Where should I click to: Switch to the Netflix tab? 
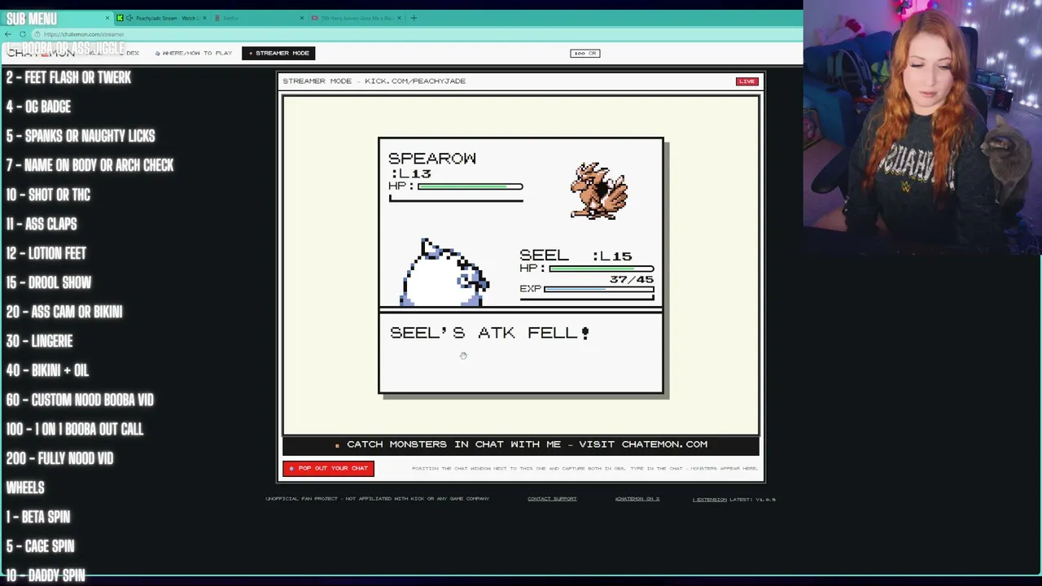[x=259, y=18]
